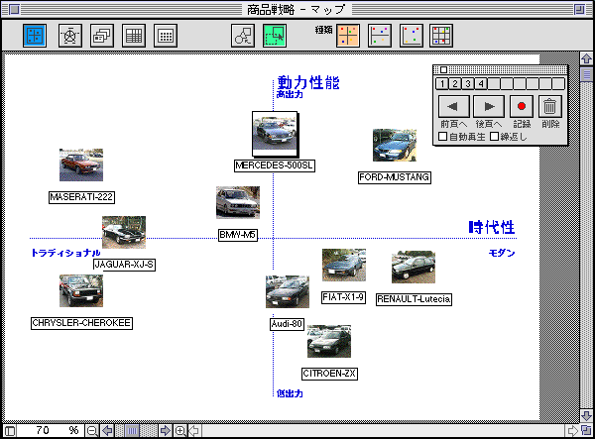
Task: Click the panel toggle icon at bottom left
Action: pos(10,431)
